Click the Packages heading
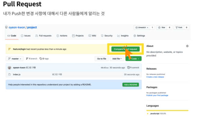198x127 pixels. point(152,87)
